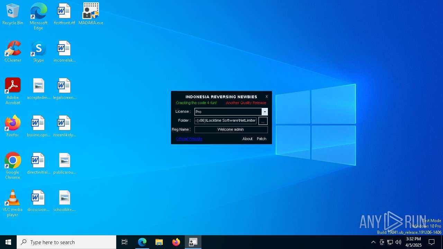Select the schoollike... image file icon
The height and width of the screenshot is (249, 443).
click(64, 201)
